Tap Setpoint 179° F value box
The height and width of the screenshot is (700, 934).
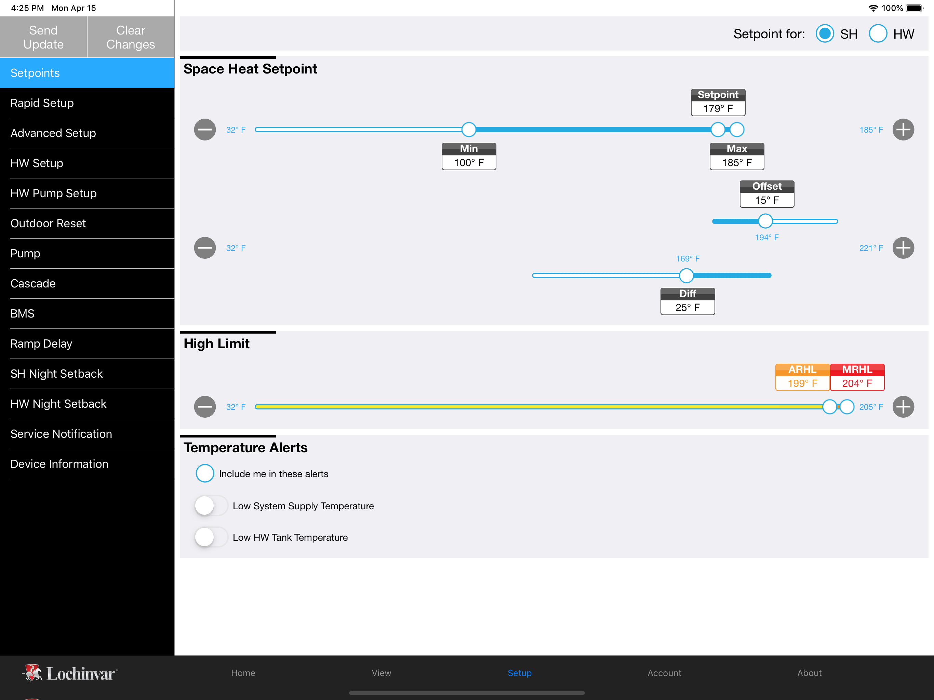point(718,102)
